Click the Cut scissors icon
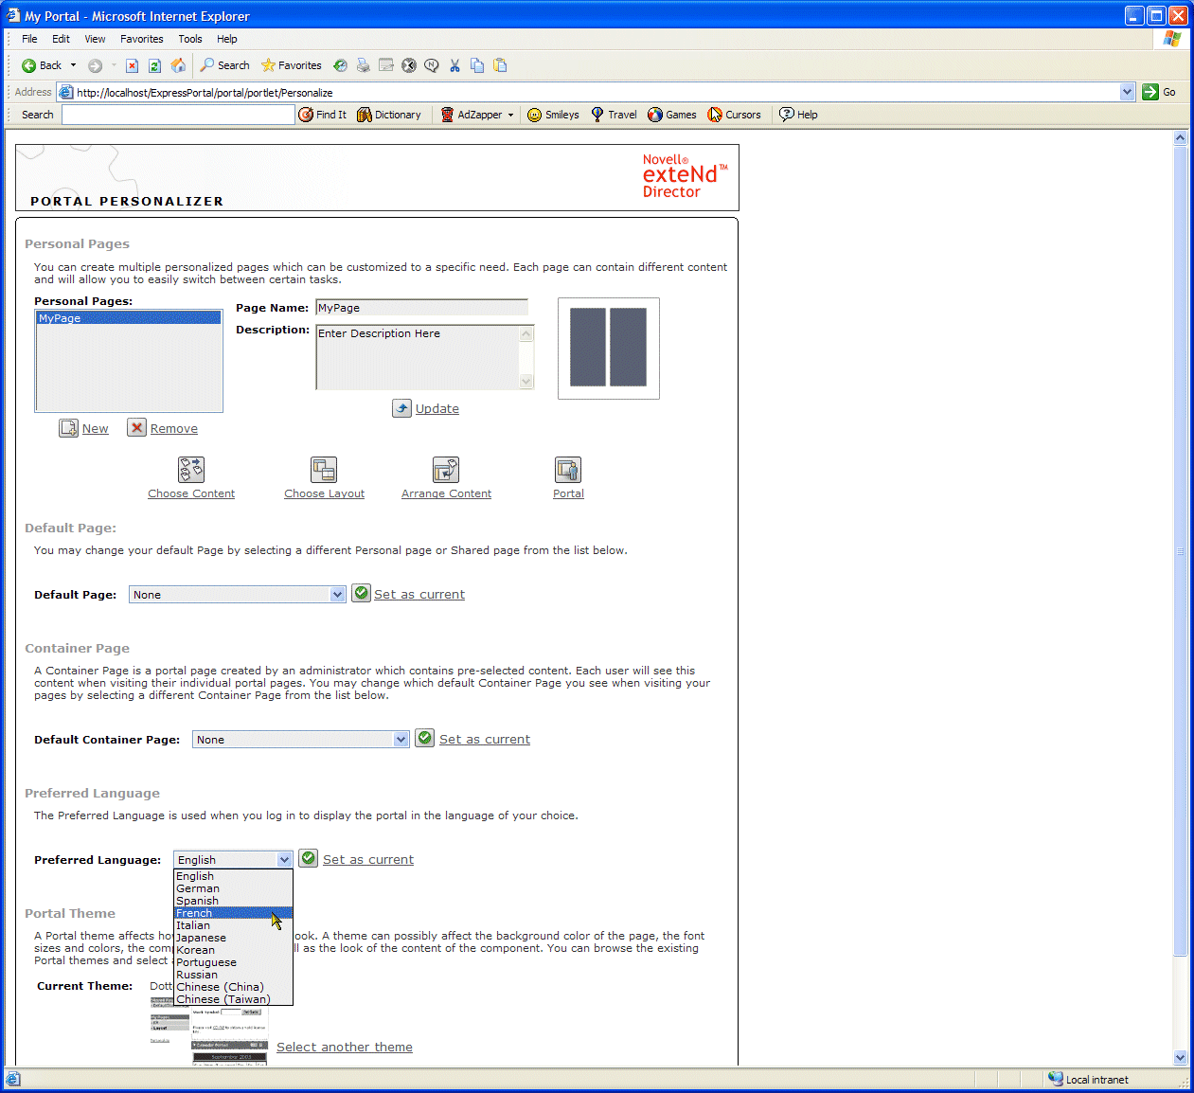This screenshot has height=1093, width=1194. 454,65
